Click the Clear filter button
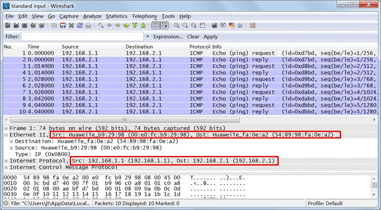381x210 pixels. (193, 37)
